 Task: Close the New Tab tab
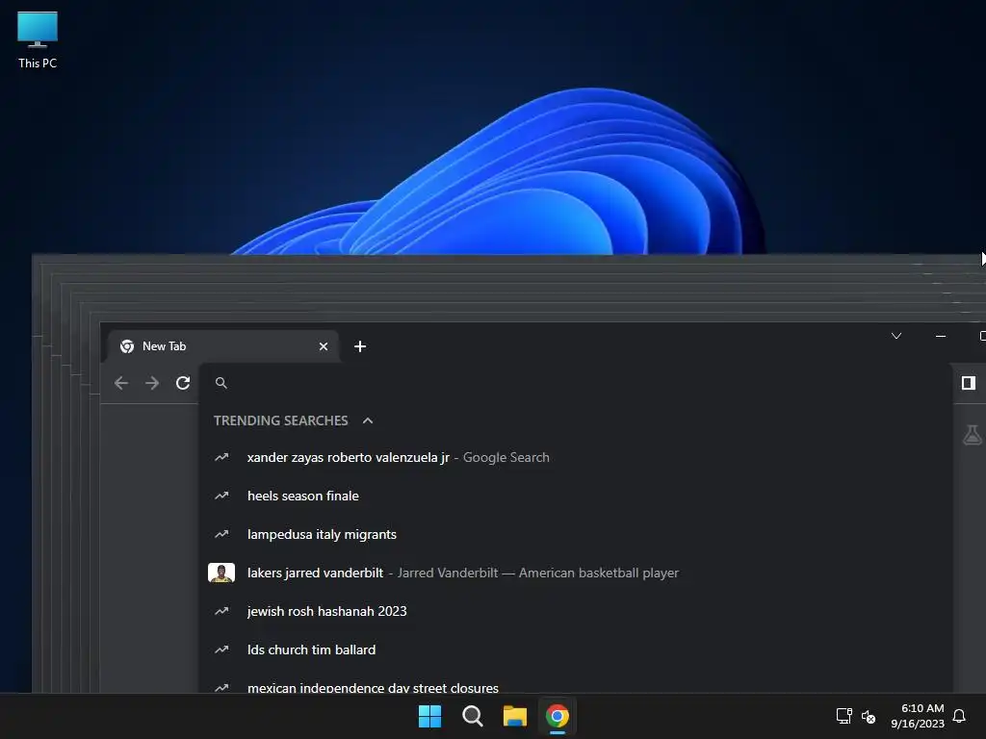pyautogui.click(x=324, y=346)
